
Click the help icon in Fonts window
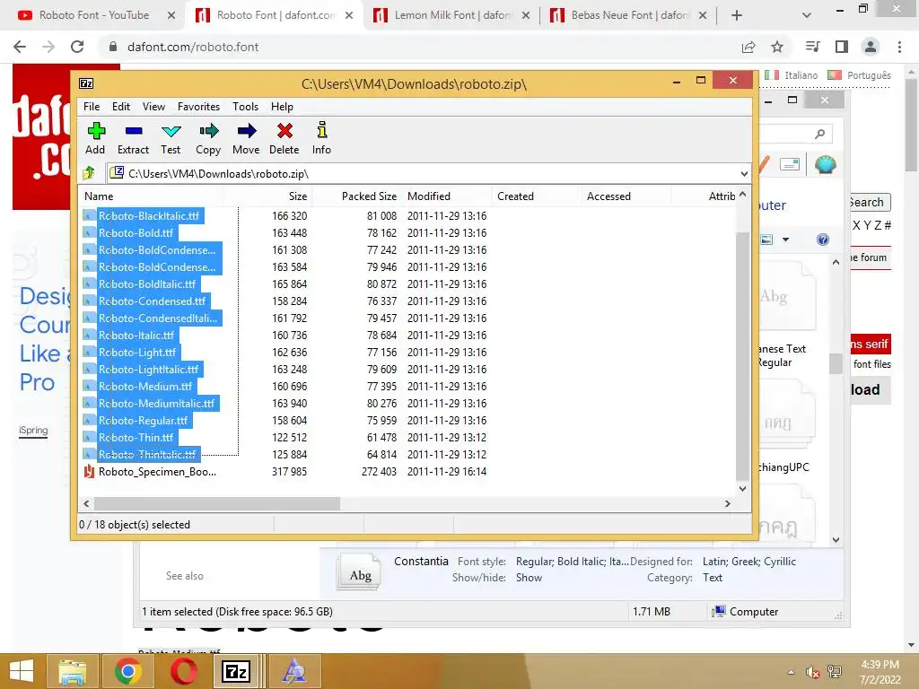[823, 239]
